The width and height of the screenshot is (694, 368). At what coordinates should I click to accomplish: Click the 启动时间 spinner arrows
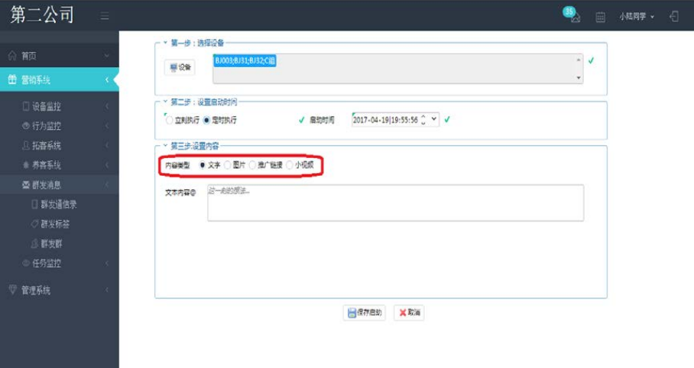click(x=423, y=119)
